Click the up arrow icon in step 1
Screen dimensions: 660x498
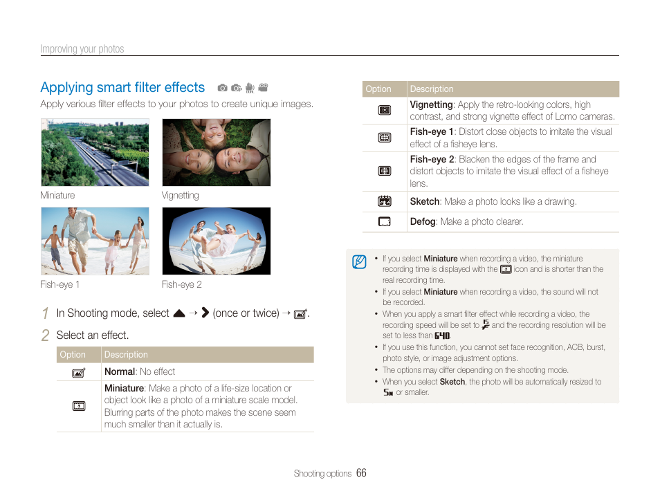point(179,313)
